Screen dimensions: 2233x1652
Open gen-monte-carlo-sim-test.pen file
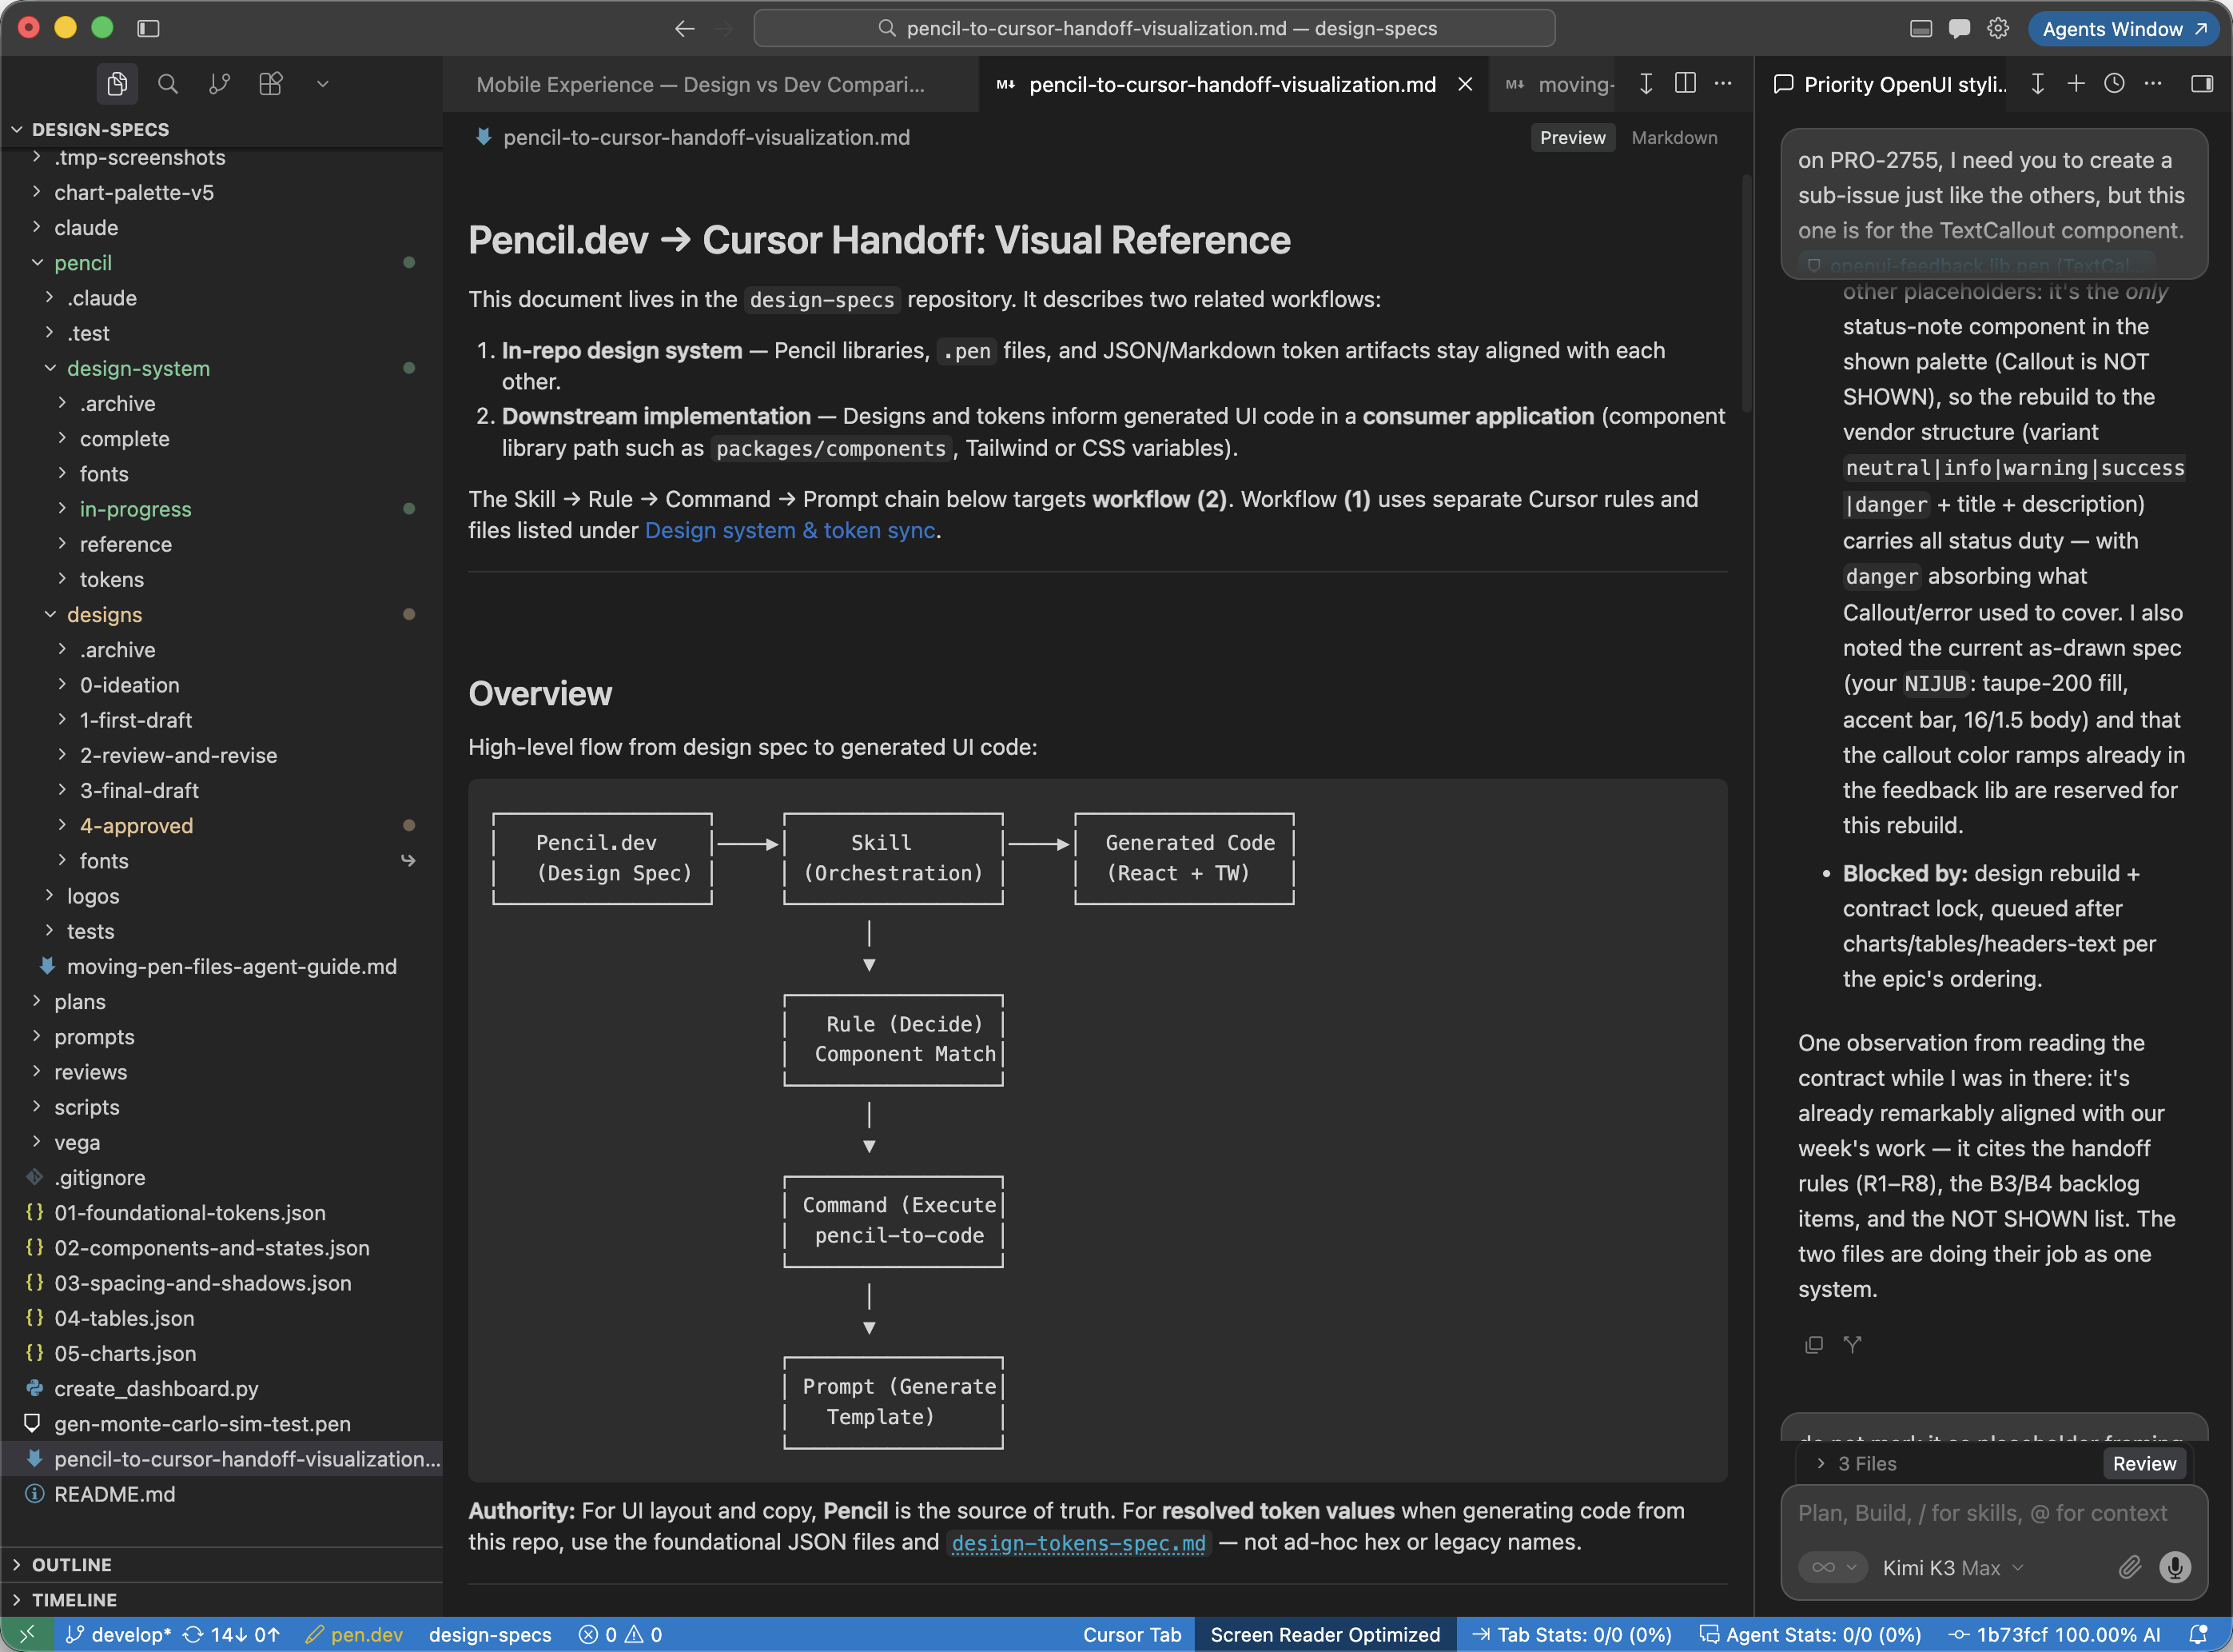pos(222,1423)
